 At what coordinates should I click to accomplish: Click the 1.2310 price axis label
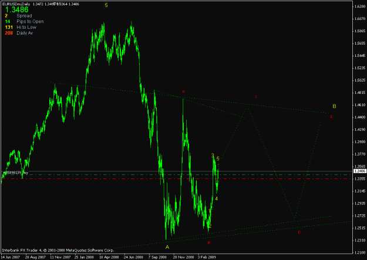coord(360,241)
